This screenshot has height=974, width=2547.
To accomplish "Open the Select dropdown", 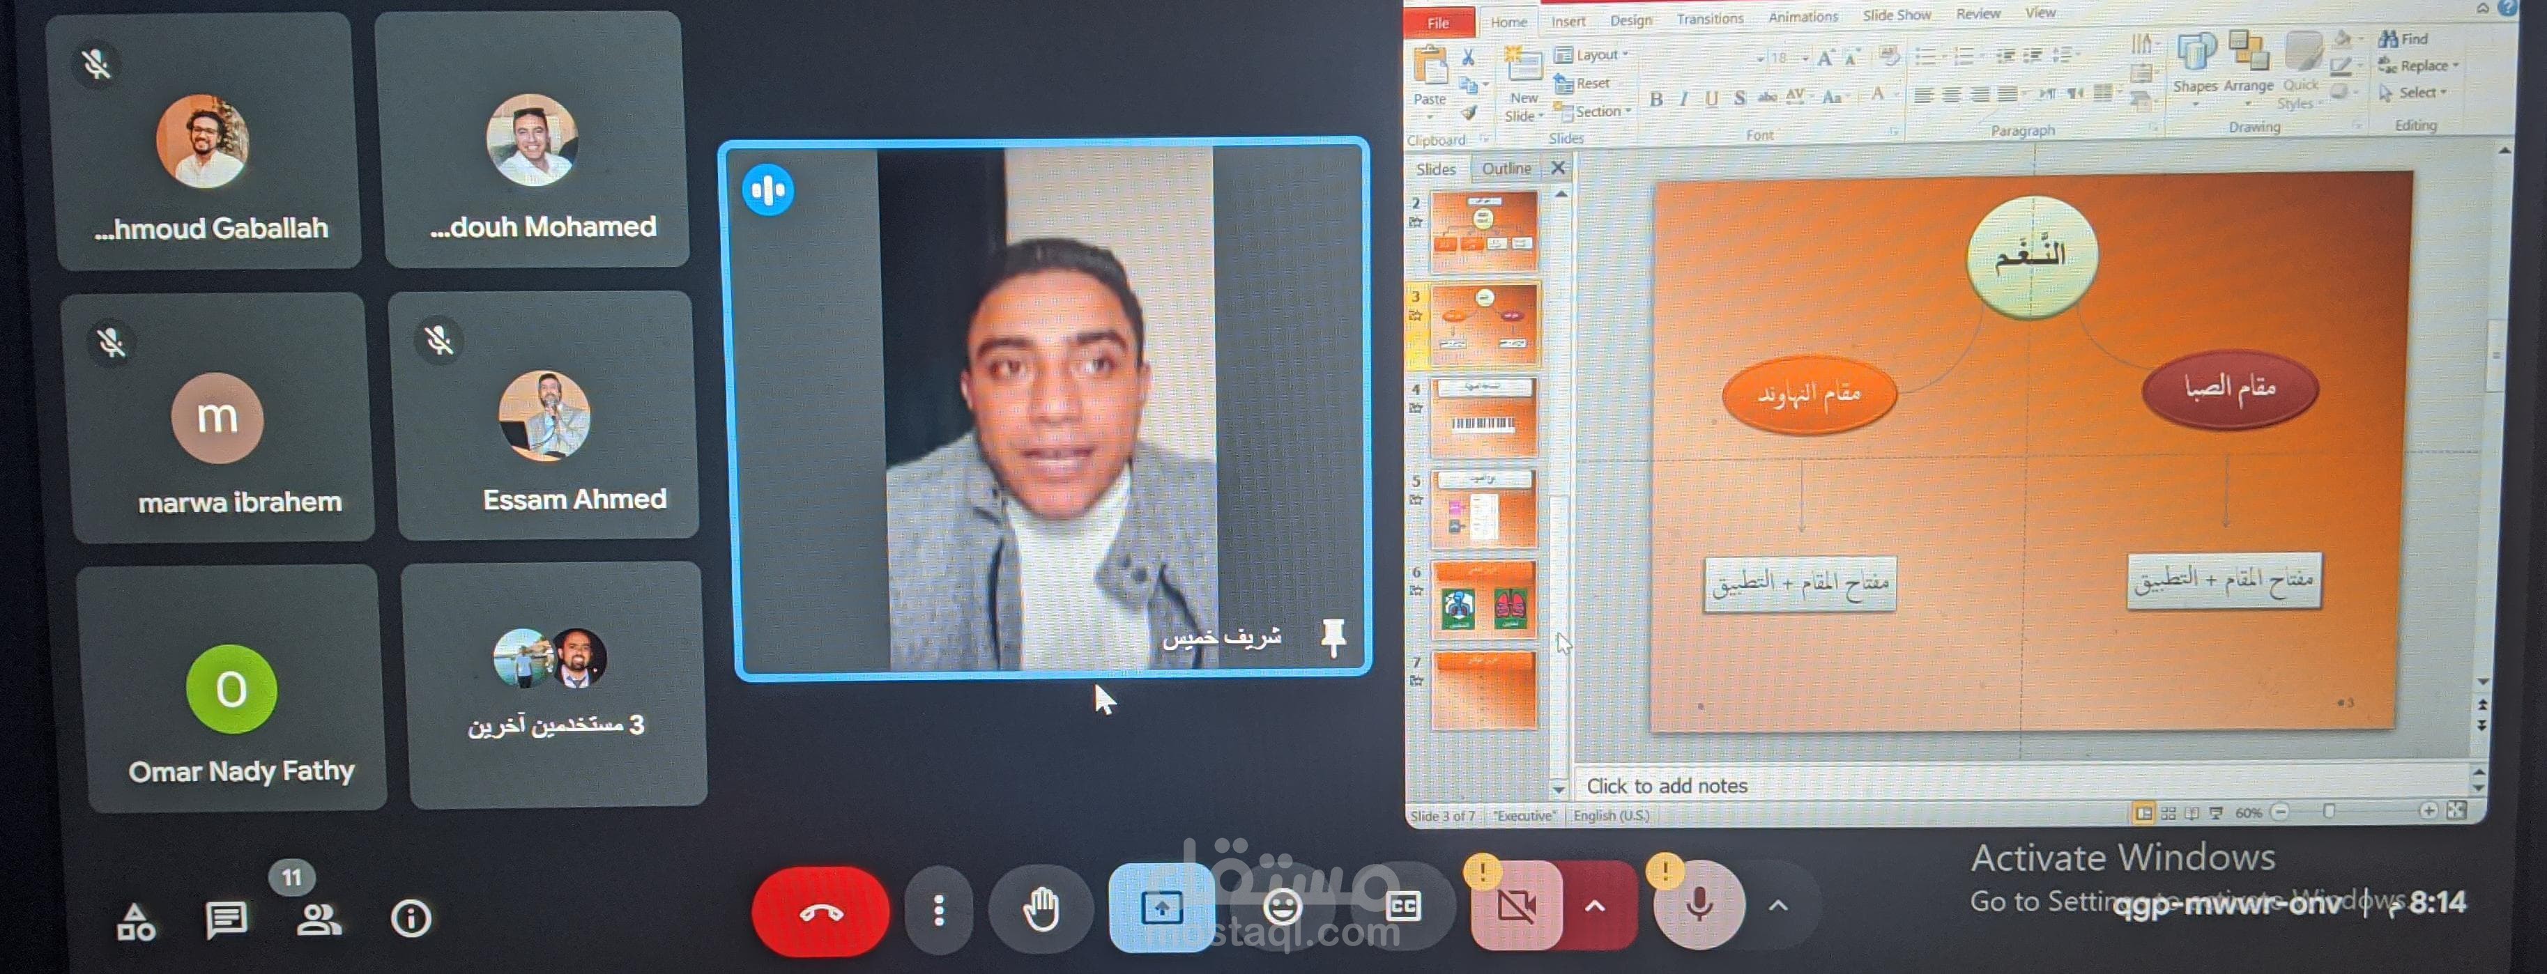I will pyautogui.click(x=2412, y=92).
